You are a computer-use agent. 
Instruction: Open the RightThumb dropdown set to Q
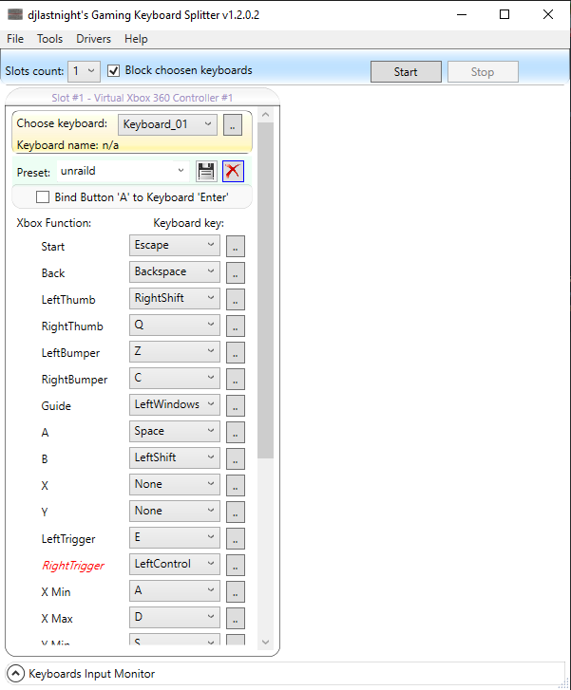tap(175, 325)
